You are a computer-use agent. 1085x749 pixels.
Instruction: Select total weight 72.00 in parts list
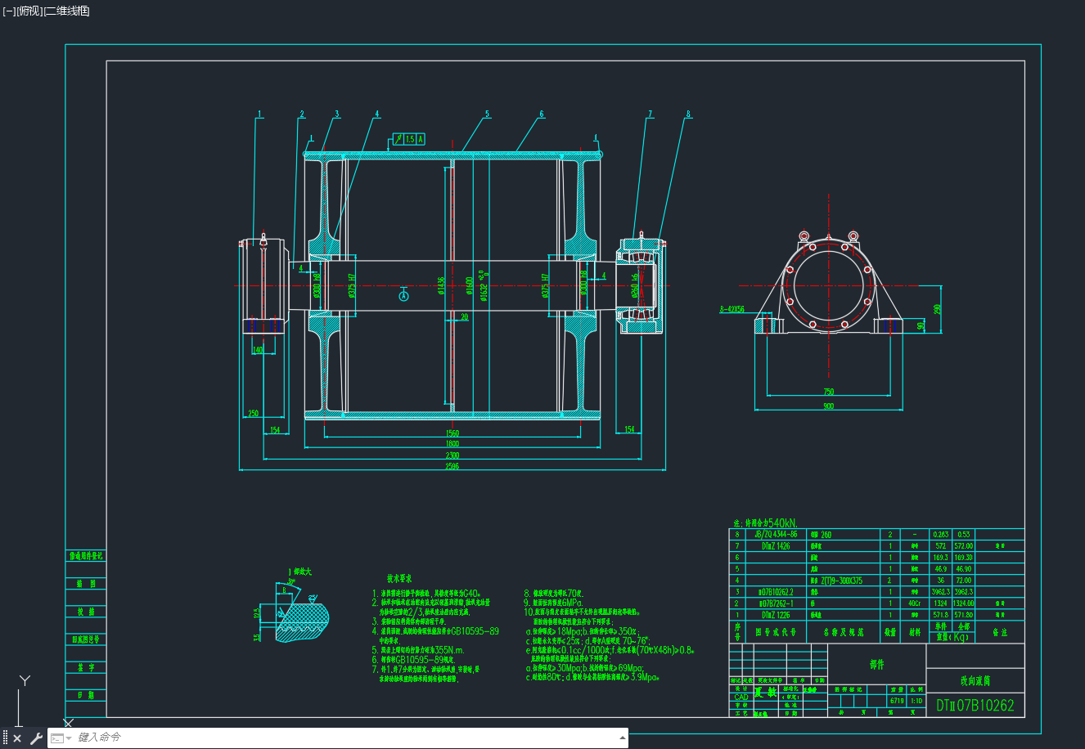pyautogui.click(x=963, y=581)
